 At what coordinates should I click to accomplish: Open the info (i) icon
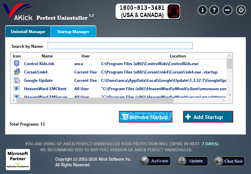point(202,10)
